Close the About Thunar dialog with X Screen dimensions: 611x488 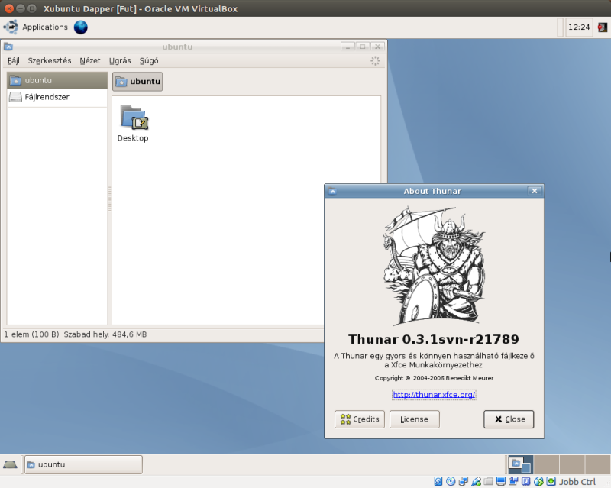(535, 191)
